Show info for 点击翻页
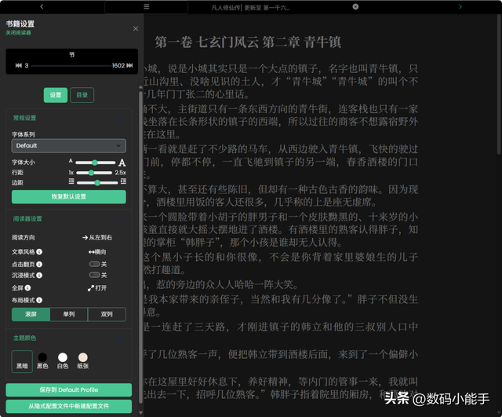 tap(39, 265)
